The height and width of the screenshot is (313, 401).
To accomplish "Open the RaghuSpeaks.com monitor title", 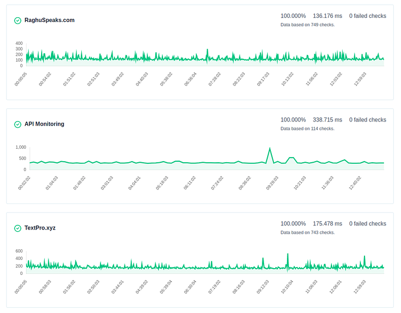I will point(49,20).
